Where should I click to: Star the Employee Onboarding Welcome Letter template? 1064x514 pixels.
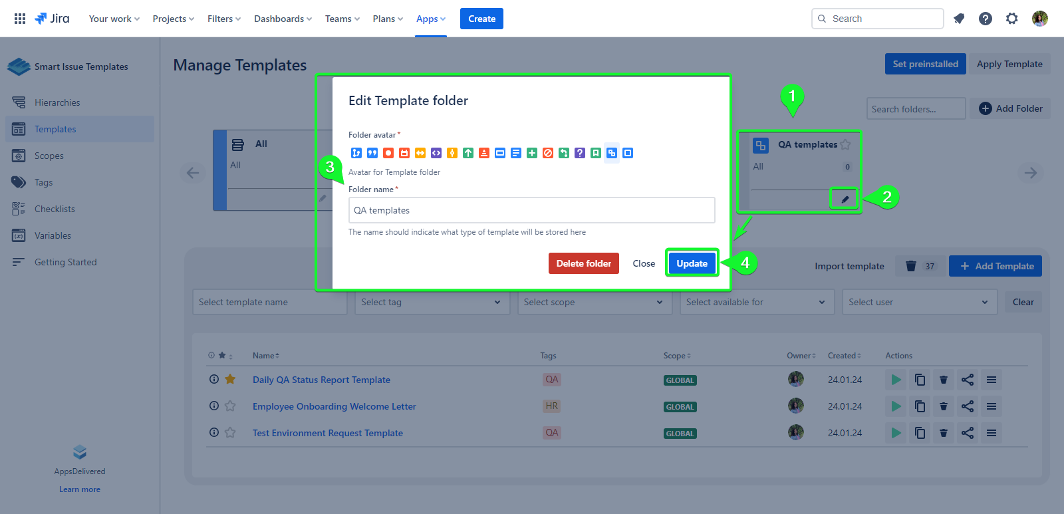[x=230, y=406]
